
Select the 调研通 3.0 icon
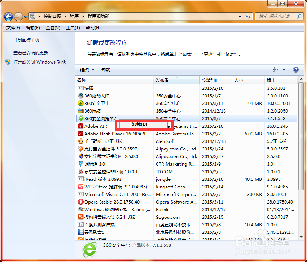pos(80,164)
